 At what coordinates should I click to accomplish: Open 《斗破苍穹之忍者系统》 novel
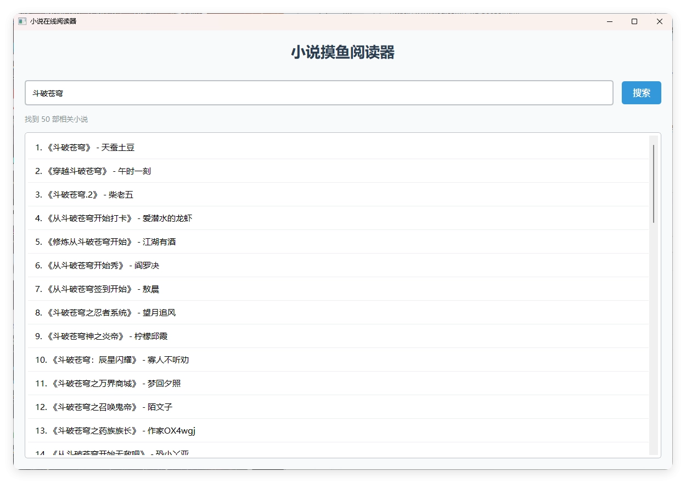[107, 312]
